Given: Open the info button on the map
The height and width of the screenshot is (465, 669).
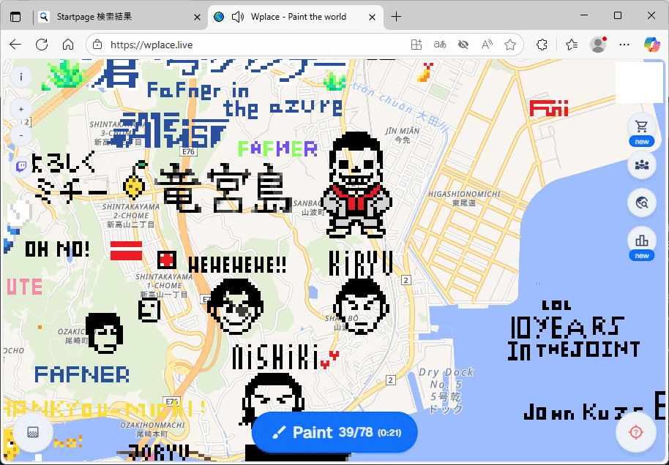Looking at the screenshot, I should (x=20, y=76).
